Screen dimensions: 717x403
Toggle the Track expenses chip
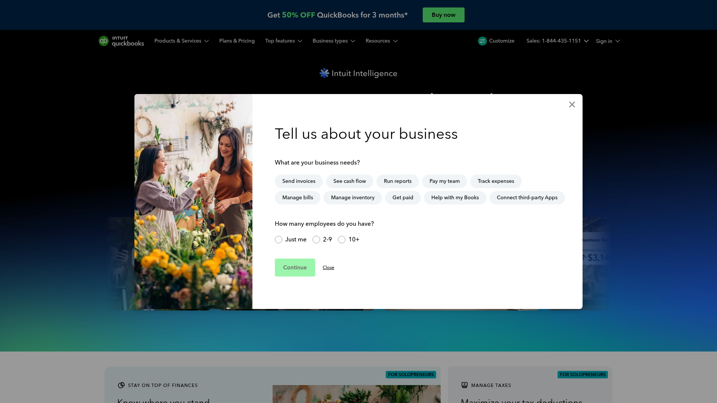tap(496, 181)
